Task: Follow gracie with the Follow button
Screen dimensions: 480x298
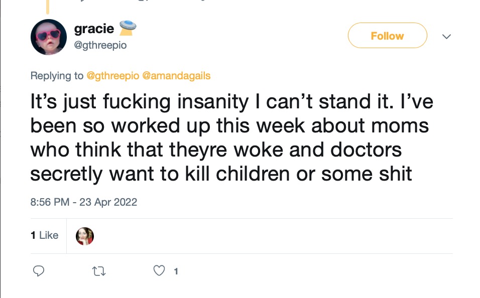Action: click(387, 36)
